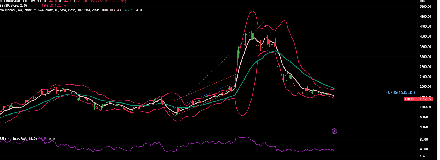Click the 80.00 level on RSI axis
440x160 pixels.
(424, 140)
